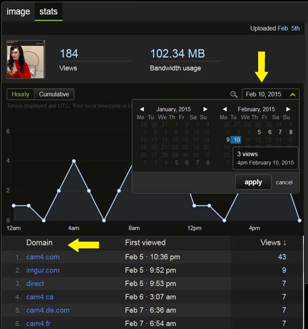The width and height of the screenshot is (308, 329).
Task: Open the imgur.com domain link
Action: click(x=43, y=270)
